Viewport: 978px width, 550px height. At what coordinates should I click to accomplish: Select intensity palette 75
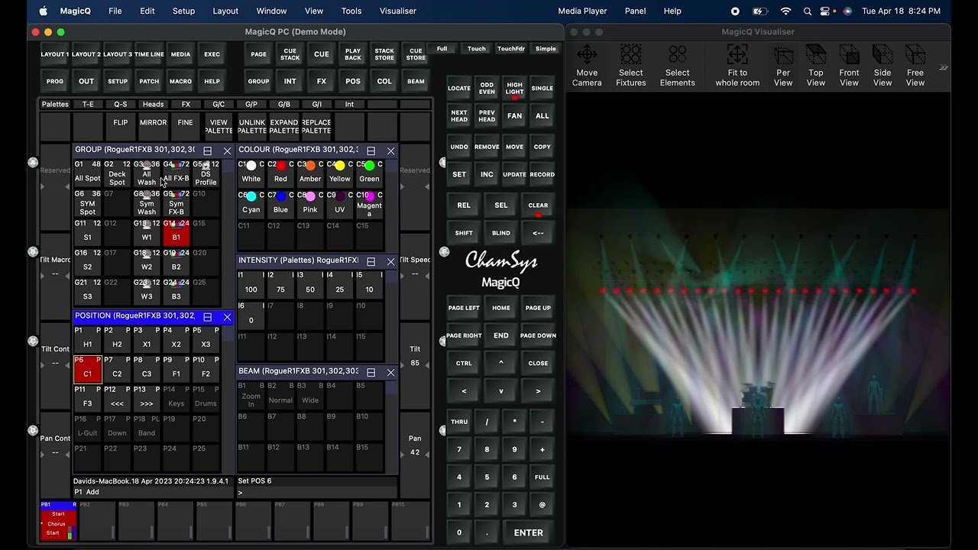click(280, 283)
